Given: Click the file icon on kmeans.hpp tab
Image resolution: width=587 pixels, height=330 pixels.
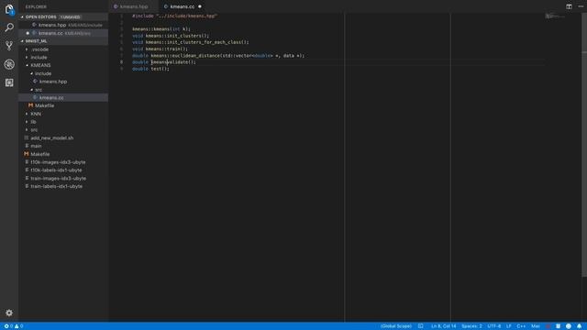Looking at the screenshot, I should [116, 6].
